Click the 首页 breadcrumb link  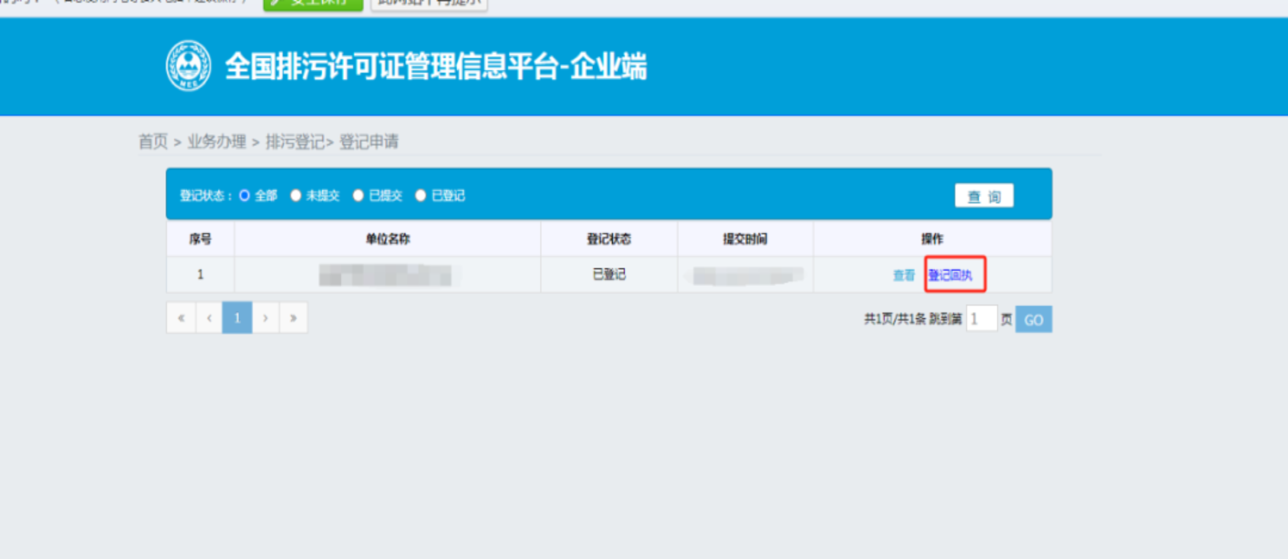[153, 142]
